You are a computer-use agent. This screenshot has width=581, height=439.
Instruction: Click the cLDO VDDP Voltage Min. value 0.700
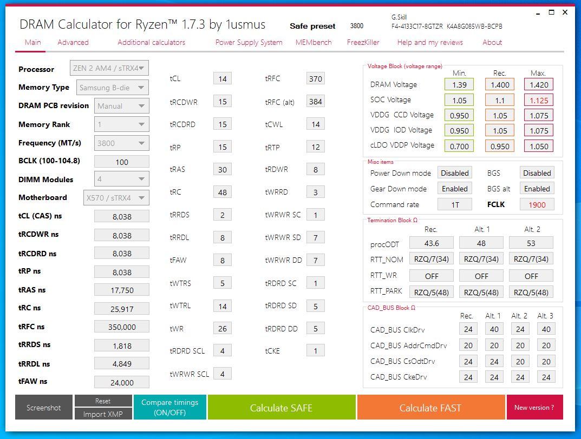click(459, 146)
